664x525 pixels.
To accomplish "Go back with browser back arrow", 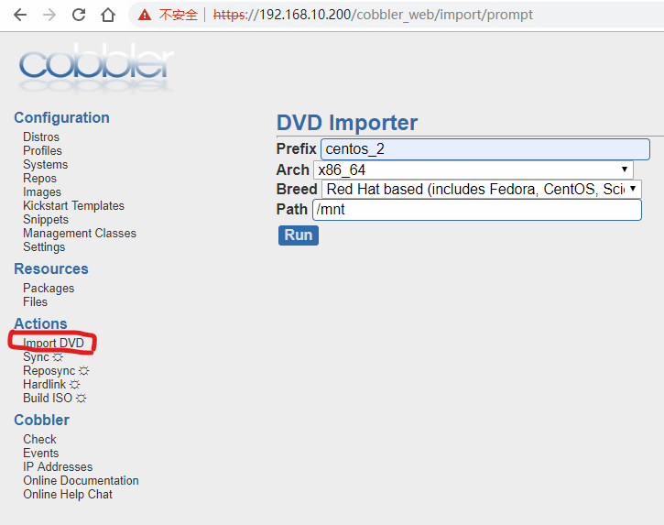I will click(x=20, y=15).
